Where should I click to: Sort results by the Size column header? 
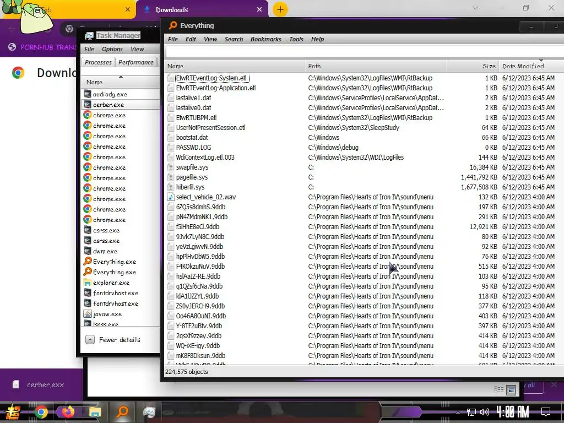[473, 66]
